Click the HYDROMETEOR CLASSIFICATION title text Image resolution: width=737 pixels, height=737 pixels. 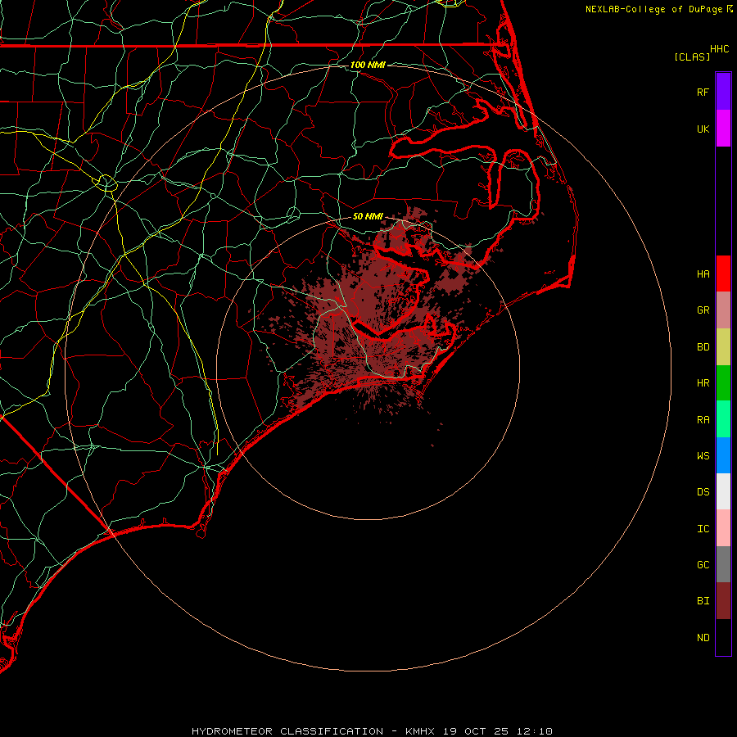[x=287, y=731]
